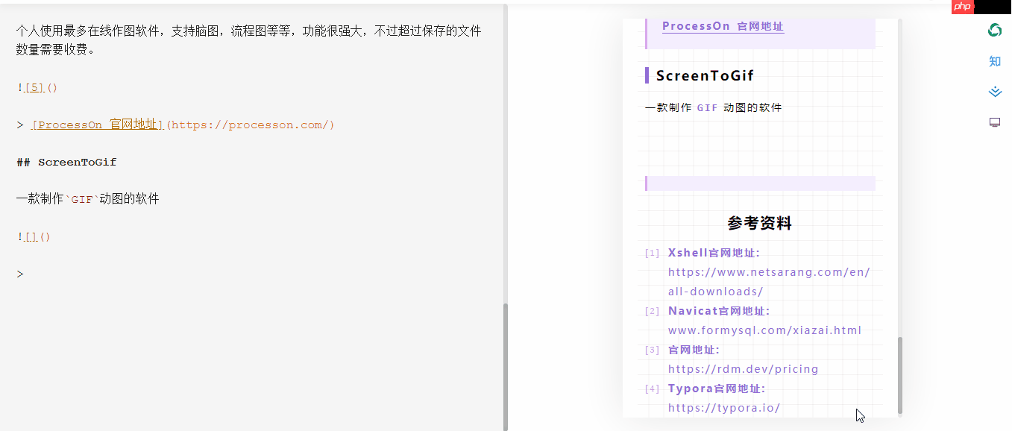Click the empty [] image link
Image resolution: width=1012 pixels, height=431 pixels.
click(30, 236)
